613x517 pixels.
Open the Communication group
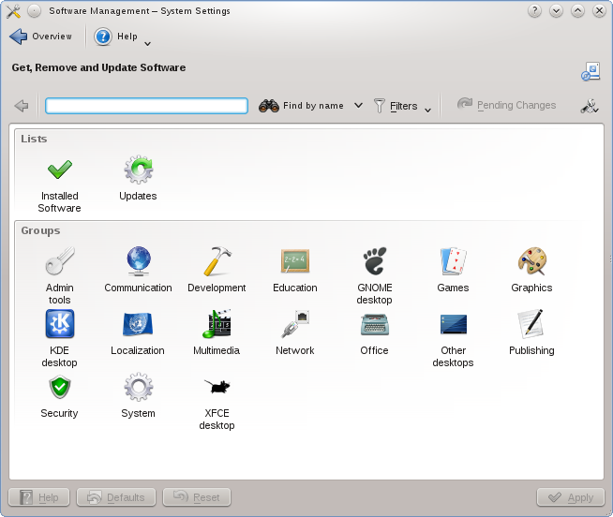(x=138, y=270)
